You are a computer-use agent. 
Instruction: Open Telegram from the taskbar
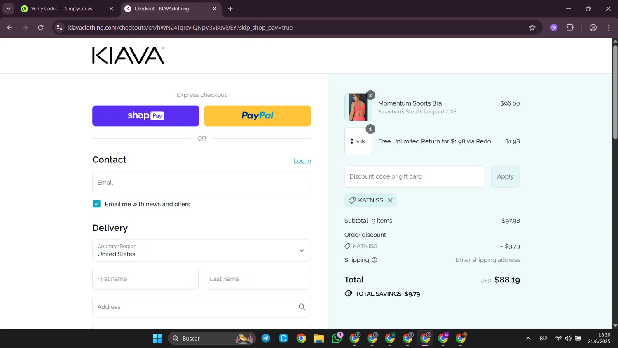tap(266, 339)
